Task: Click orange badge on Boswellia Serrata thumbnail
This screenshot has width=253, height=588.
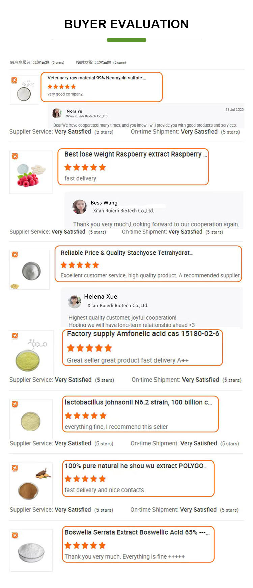Action: click(15, 535)
